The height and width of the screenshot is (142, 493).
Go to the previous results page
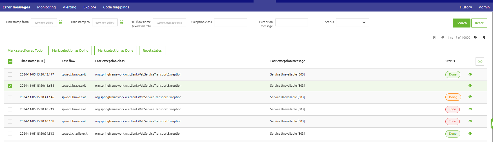pyautogui.click(x=443, y=37)
